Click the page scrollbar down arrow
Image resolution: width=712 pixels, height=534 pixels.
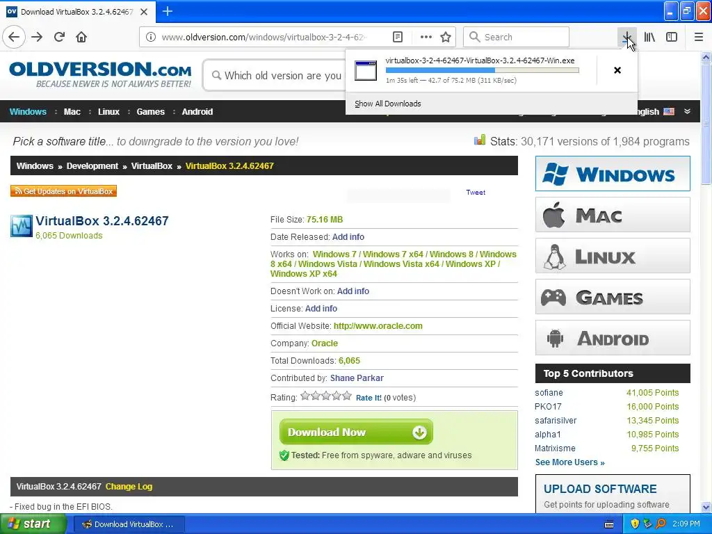coord(706,507)
